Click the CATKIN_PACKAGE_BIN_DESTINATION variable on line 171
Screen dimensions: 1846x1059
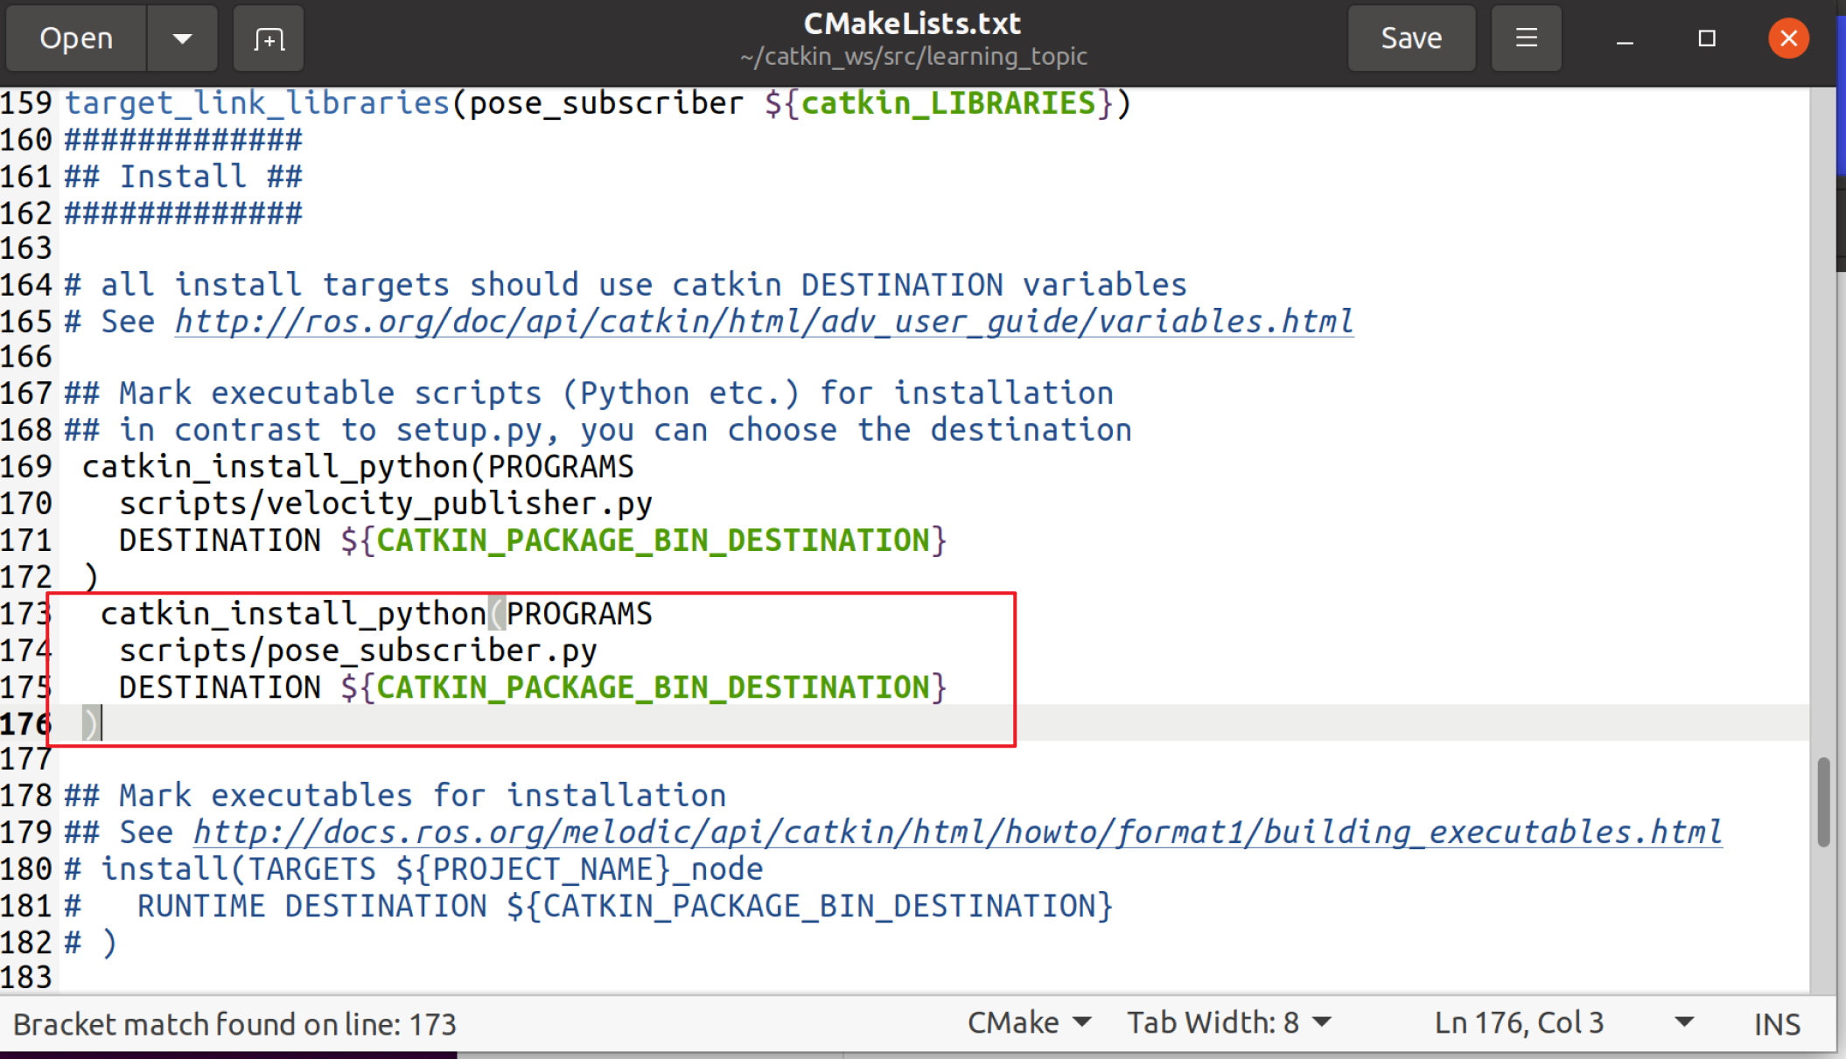(652, 540)
